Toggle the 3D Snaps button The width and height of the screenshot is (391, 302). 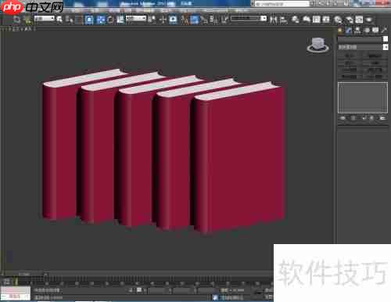click(x=185, y=20)
